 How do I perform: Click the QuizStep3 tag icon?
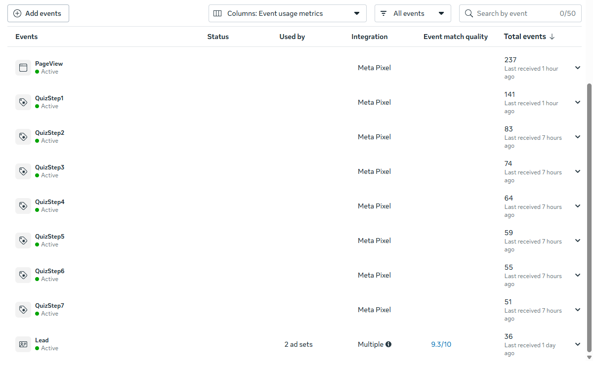(23, 171)
